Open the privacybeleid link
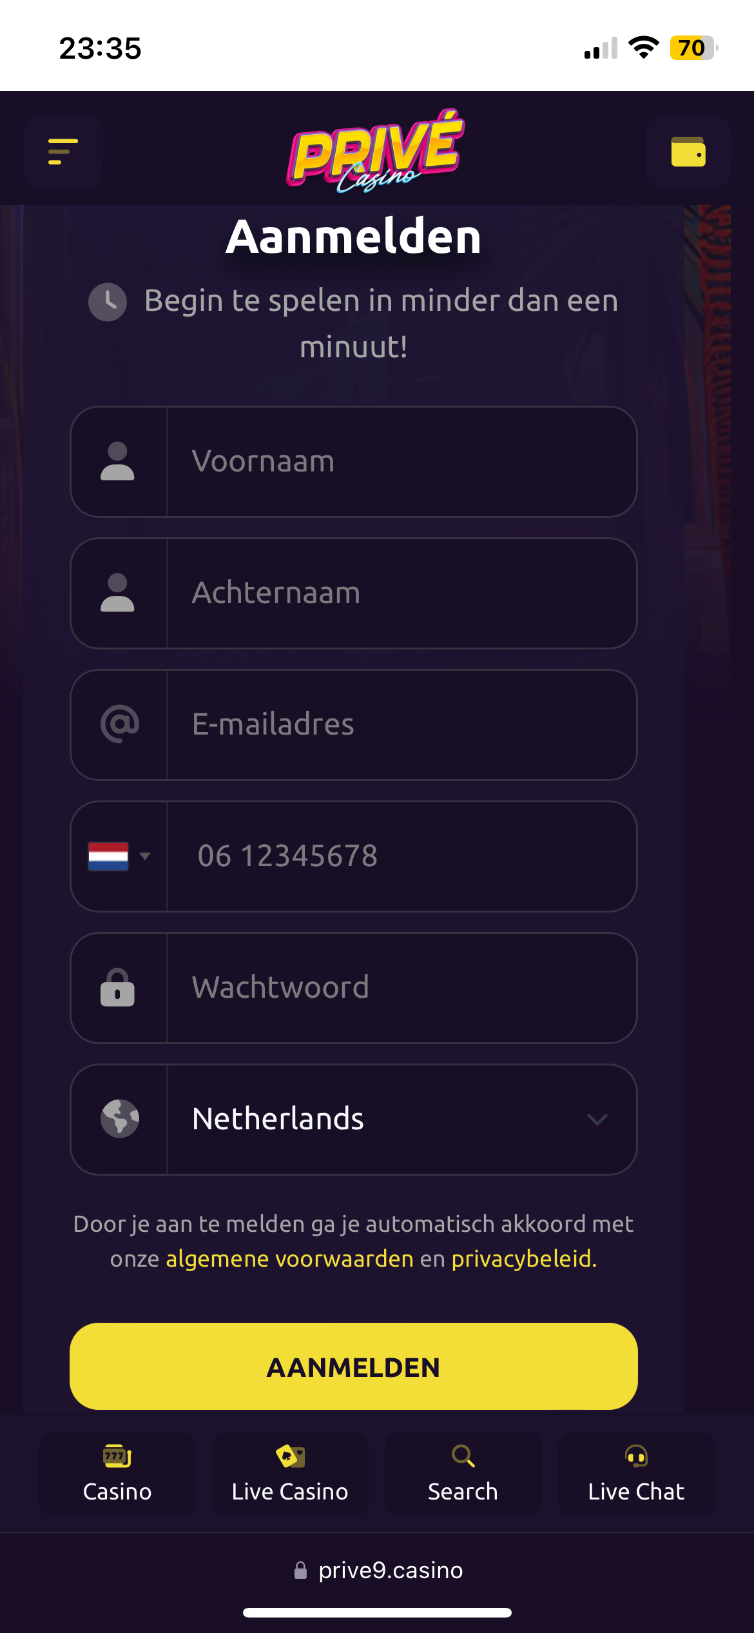The width and height of the screenshot is (754, 1633). click(x=523, y=1259)
